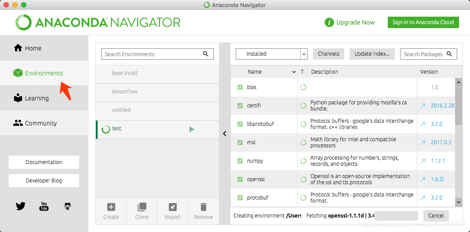The image size is (470, 232).
Task: Click search magnifier in Search Packages
Action: (x=449, y=54)
